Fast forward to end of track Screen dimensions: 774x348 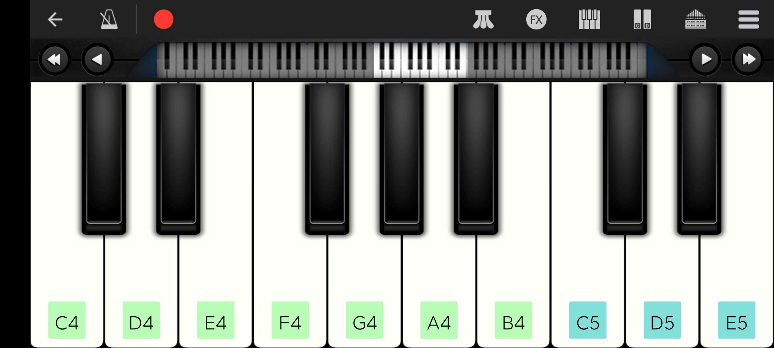point(749,59)
